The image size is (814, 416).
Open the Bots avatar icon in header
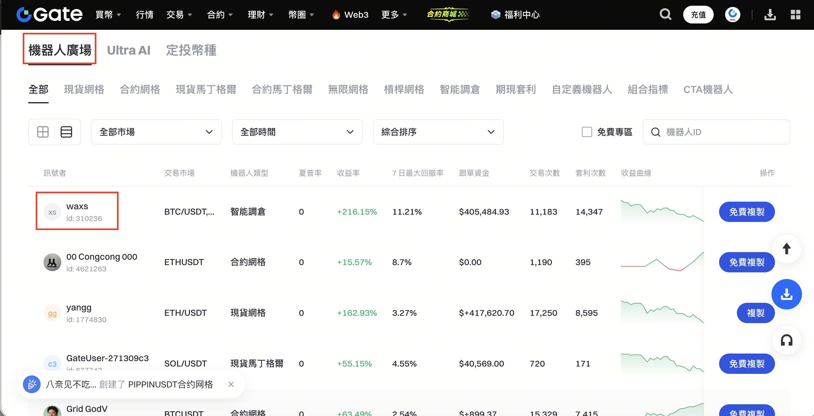coord(732,15)
